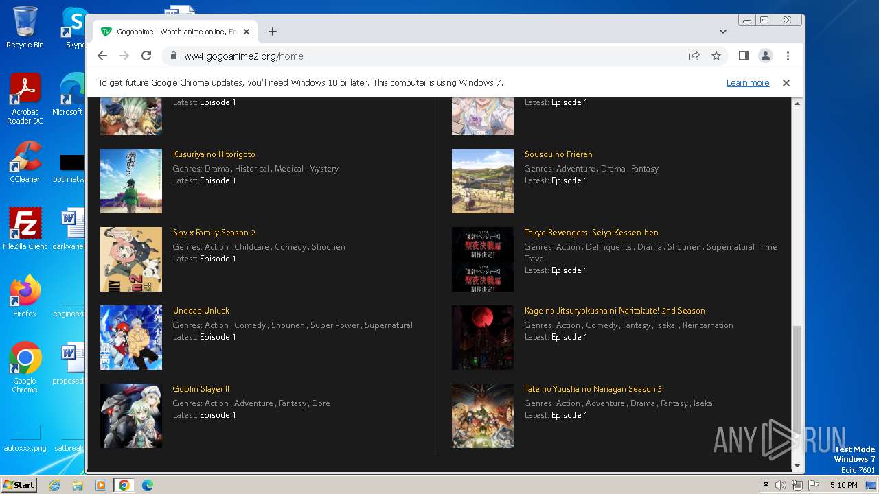Select Gore genre under Goblin Slayer II
This screenshot has width=879, height=494.
pos(321,403)
